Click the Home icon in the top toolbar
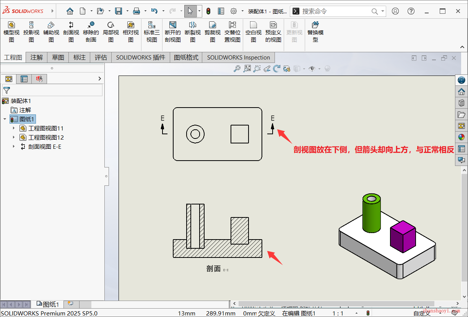 tap(70, 11)
